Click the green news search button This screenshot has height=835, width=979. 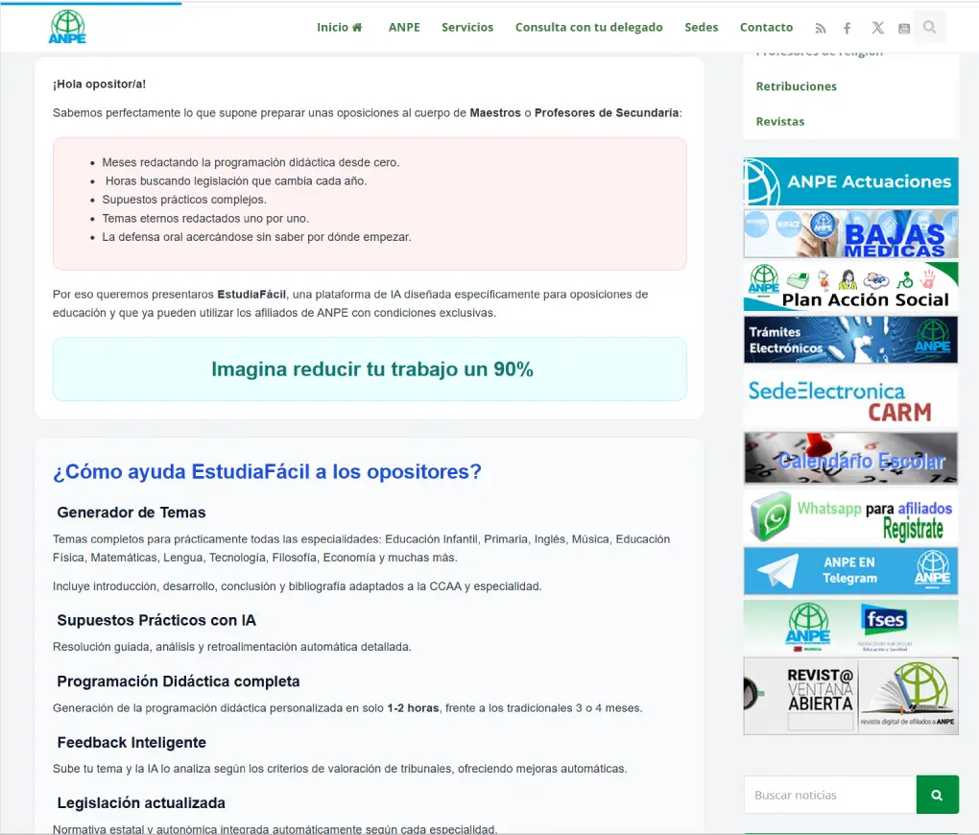click(937, 795)
